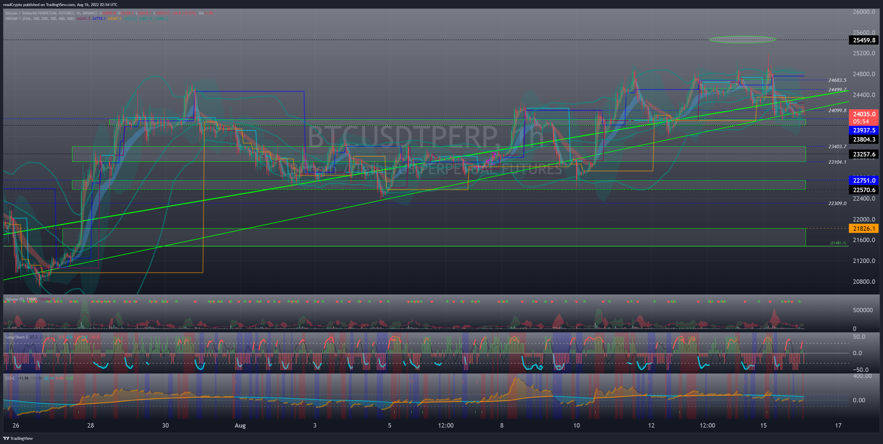Image resolution: width=883 pixels, height=444 pixels.
Task: Click the 23403.7 level label
Action: point(837,146)
